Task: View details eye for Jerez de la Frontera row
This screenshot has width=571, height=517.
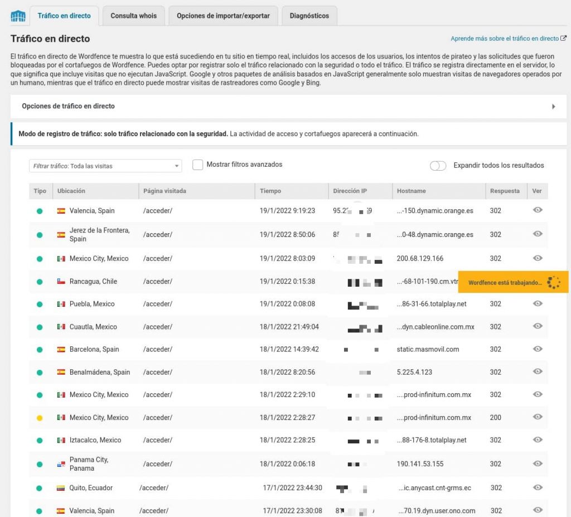Action: click(x=538, y=234)
